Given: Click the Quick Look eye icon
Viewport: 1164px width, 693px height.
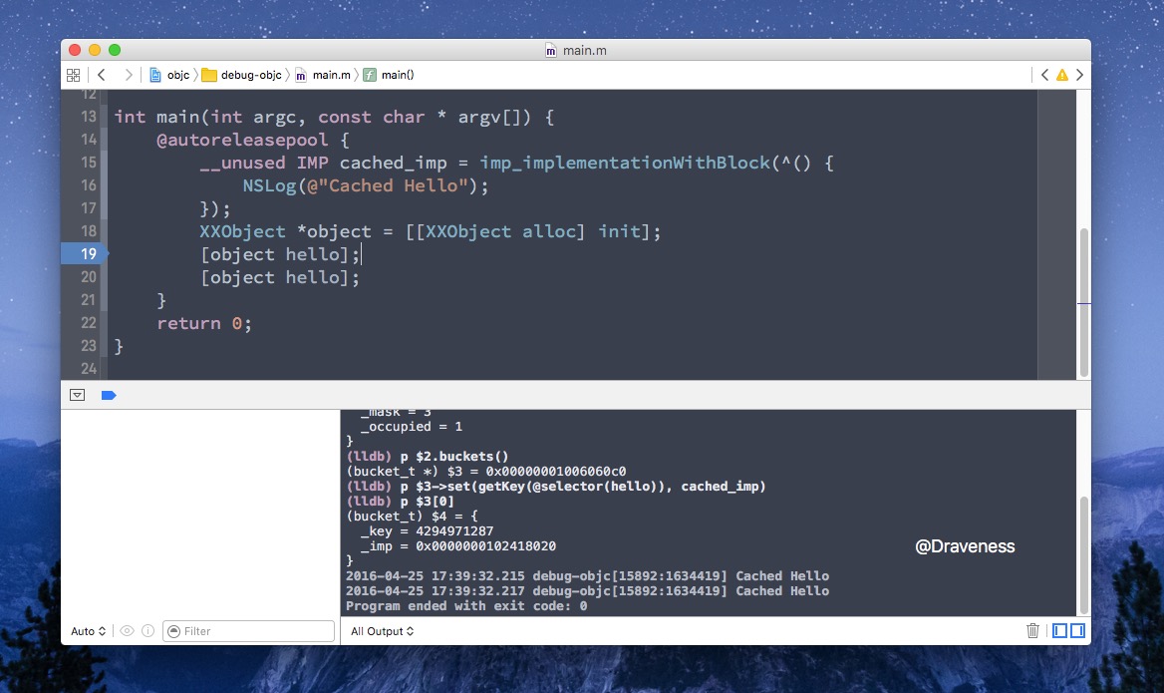Looking at the screenshot, I should [127, 631].
